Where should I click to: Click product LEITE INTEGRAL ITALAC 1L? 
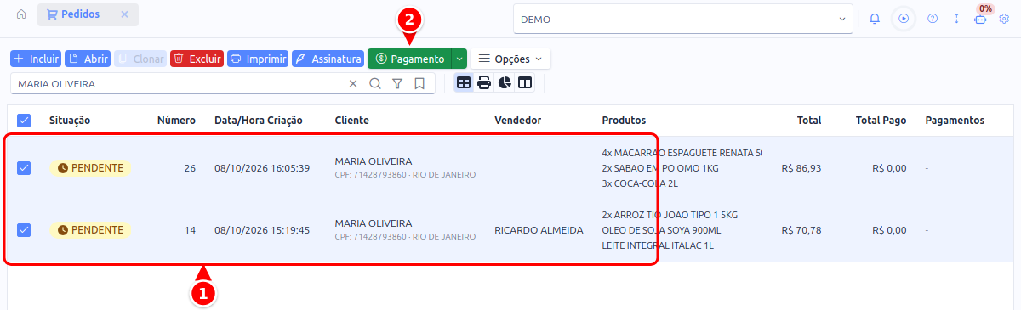pos(658,245)
